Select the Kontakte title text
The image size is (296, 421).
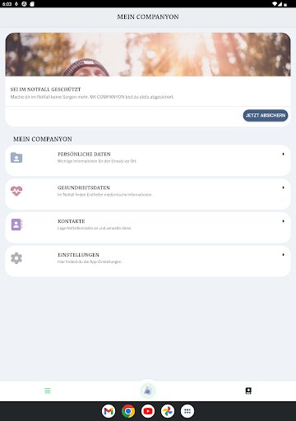pos(72,221)
